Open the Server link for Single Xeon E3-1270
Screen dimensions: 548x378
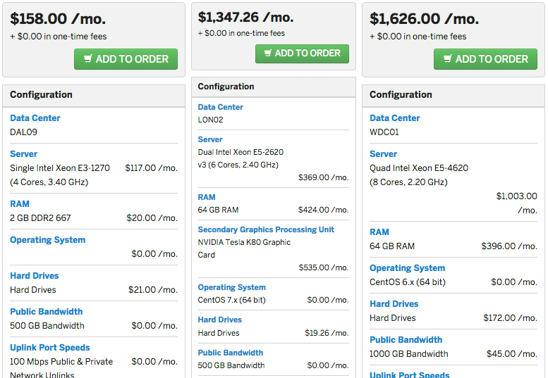pyautogui.click(x=24, y=154)
